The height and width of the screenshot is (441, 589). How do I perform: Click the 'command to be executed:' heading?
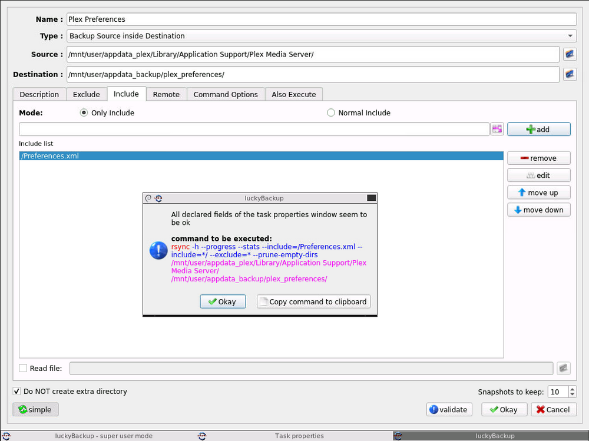pos(221,238)
